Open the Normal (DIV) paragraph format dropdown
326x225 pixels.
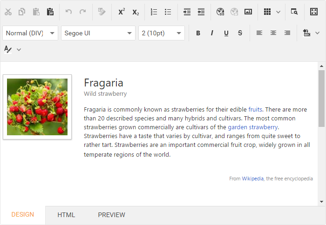[x=31, y=33]
